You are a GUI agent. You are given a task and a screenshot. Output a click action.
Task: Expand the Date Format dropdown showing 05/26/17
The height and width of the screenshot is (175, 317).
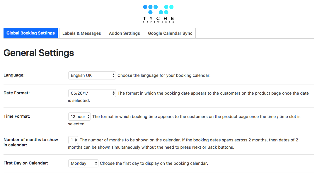(92, 93)
